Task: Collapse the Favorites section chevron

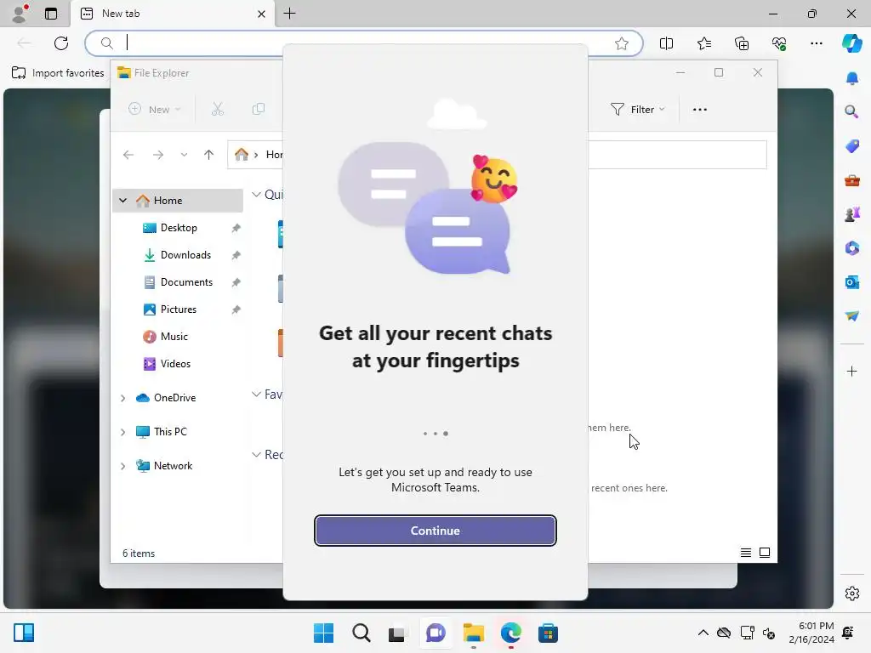Action: (256, 395)
